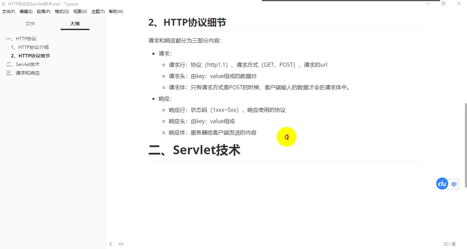The width and height of the screenshot is (467, 249).
Task: Click the paragraph 请求和响应都分为三部分内容
Action: 185,40
